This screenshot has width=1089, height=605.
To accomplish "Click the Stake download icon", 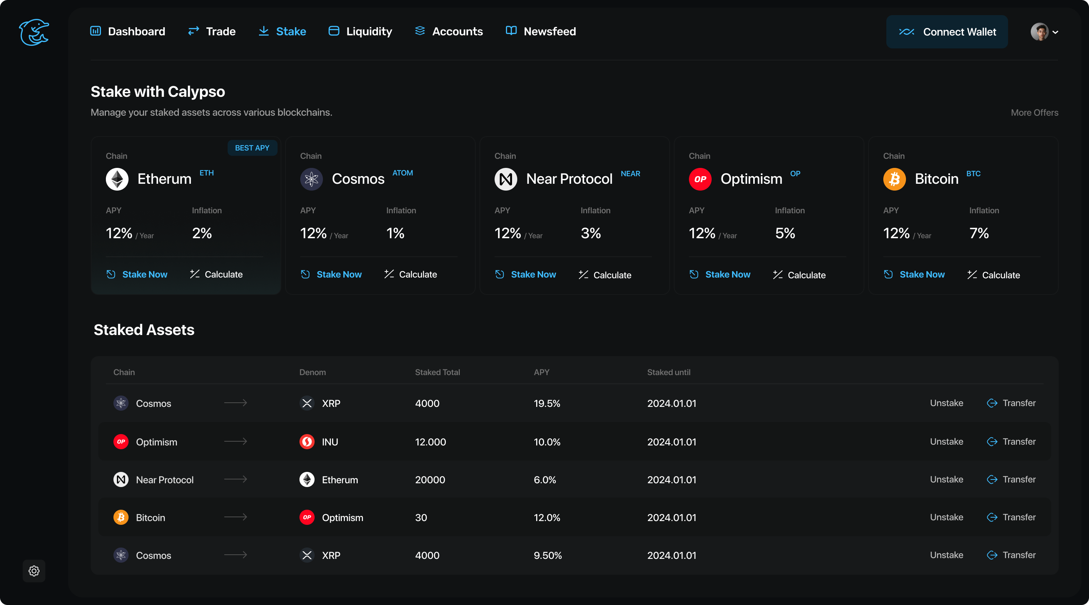I will [x=264, y=31].
